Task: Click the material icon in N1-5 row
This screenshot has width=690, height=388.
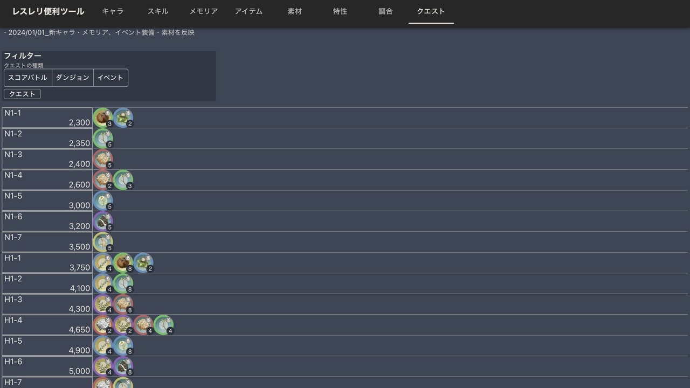Action: pyautogui.click(x=102, y=200)
